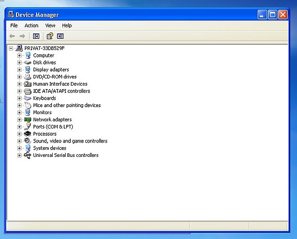This screenshot has width=297, height=239.
Task: Click the Help properties toolbar icon
Action: point(50,36)
